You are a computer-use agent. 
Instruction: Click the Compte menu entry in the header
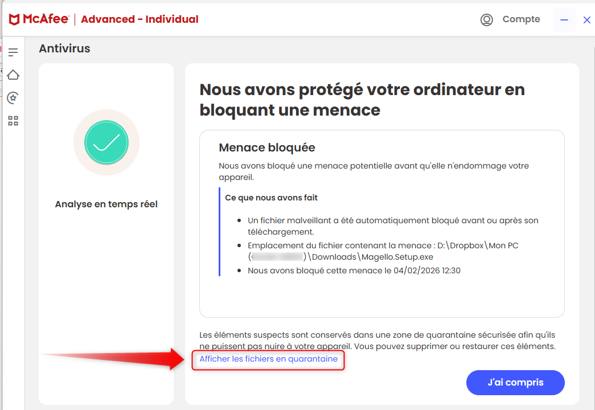pyautogui.click(x=521, y=19)
